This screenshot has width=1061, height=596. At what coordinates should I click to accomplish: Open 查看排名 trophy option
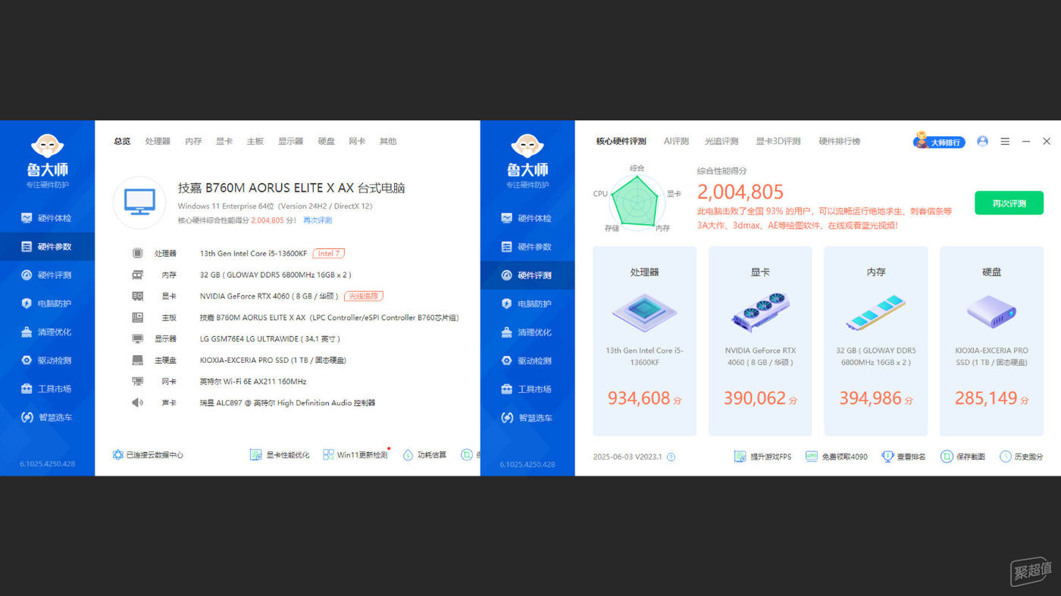(x=903, y=457)
